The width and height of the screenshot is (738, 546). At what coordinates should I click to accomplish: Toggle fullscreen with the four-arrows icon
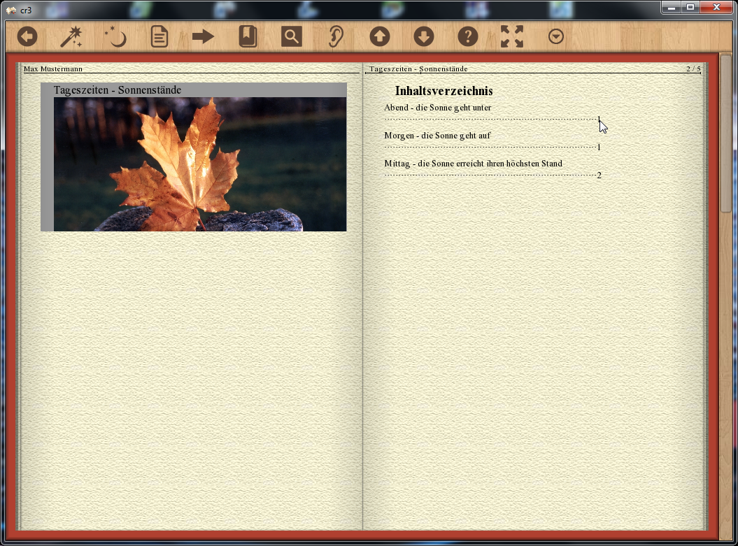click(x=512, y=36)
